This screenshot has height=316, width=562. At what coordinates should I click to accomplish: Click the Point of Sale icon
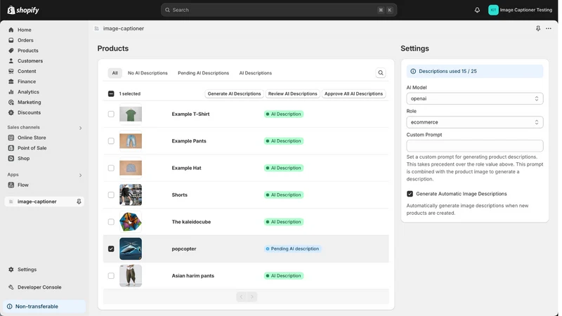11,148
